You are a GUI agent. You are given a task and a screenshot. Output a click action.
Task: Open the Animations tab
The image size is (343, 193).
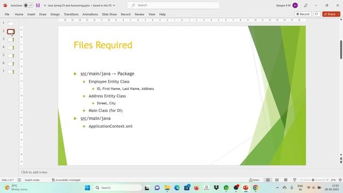[90, 14]
